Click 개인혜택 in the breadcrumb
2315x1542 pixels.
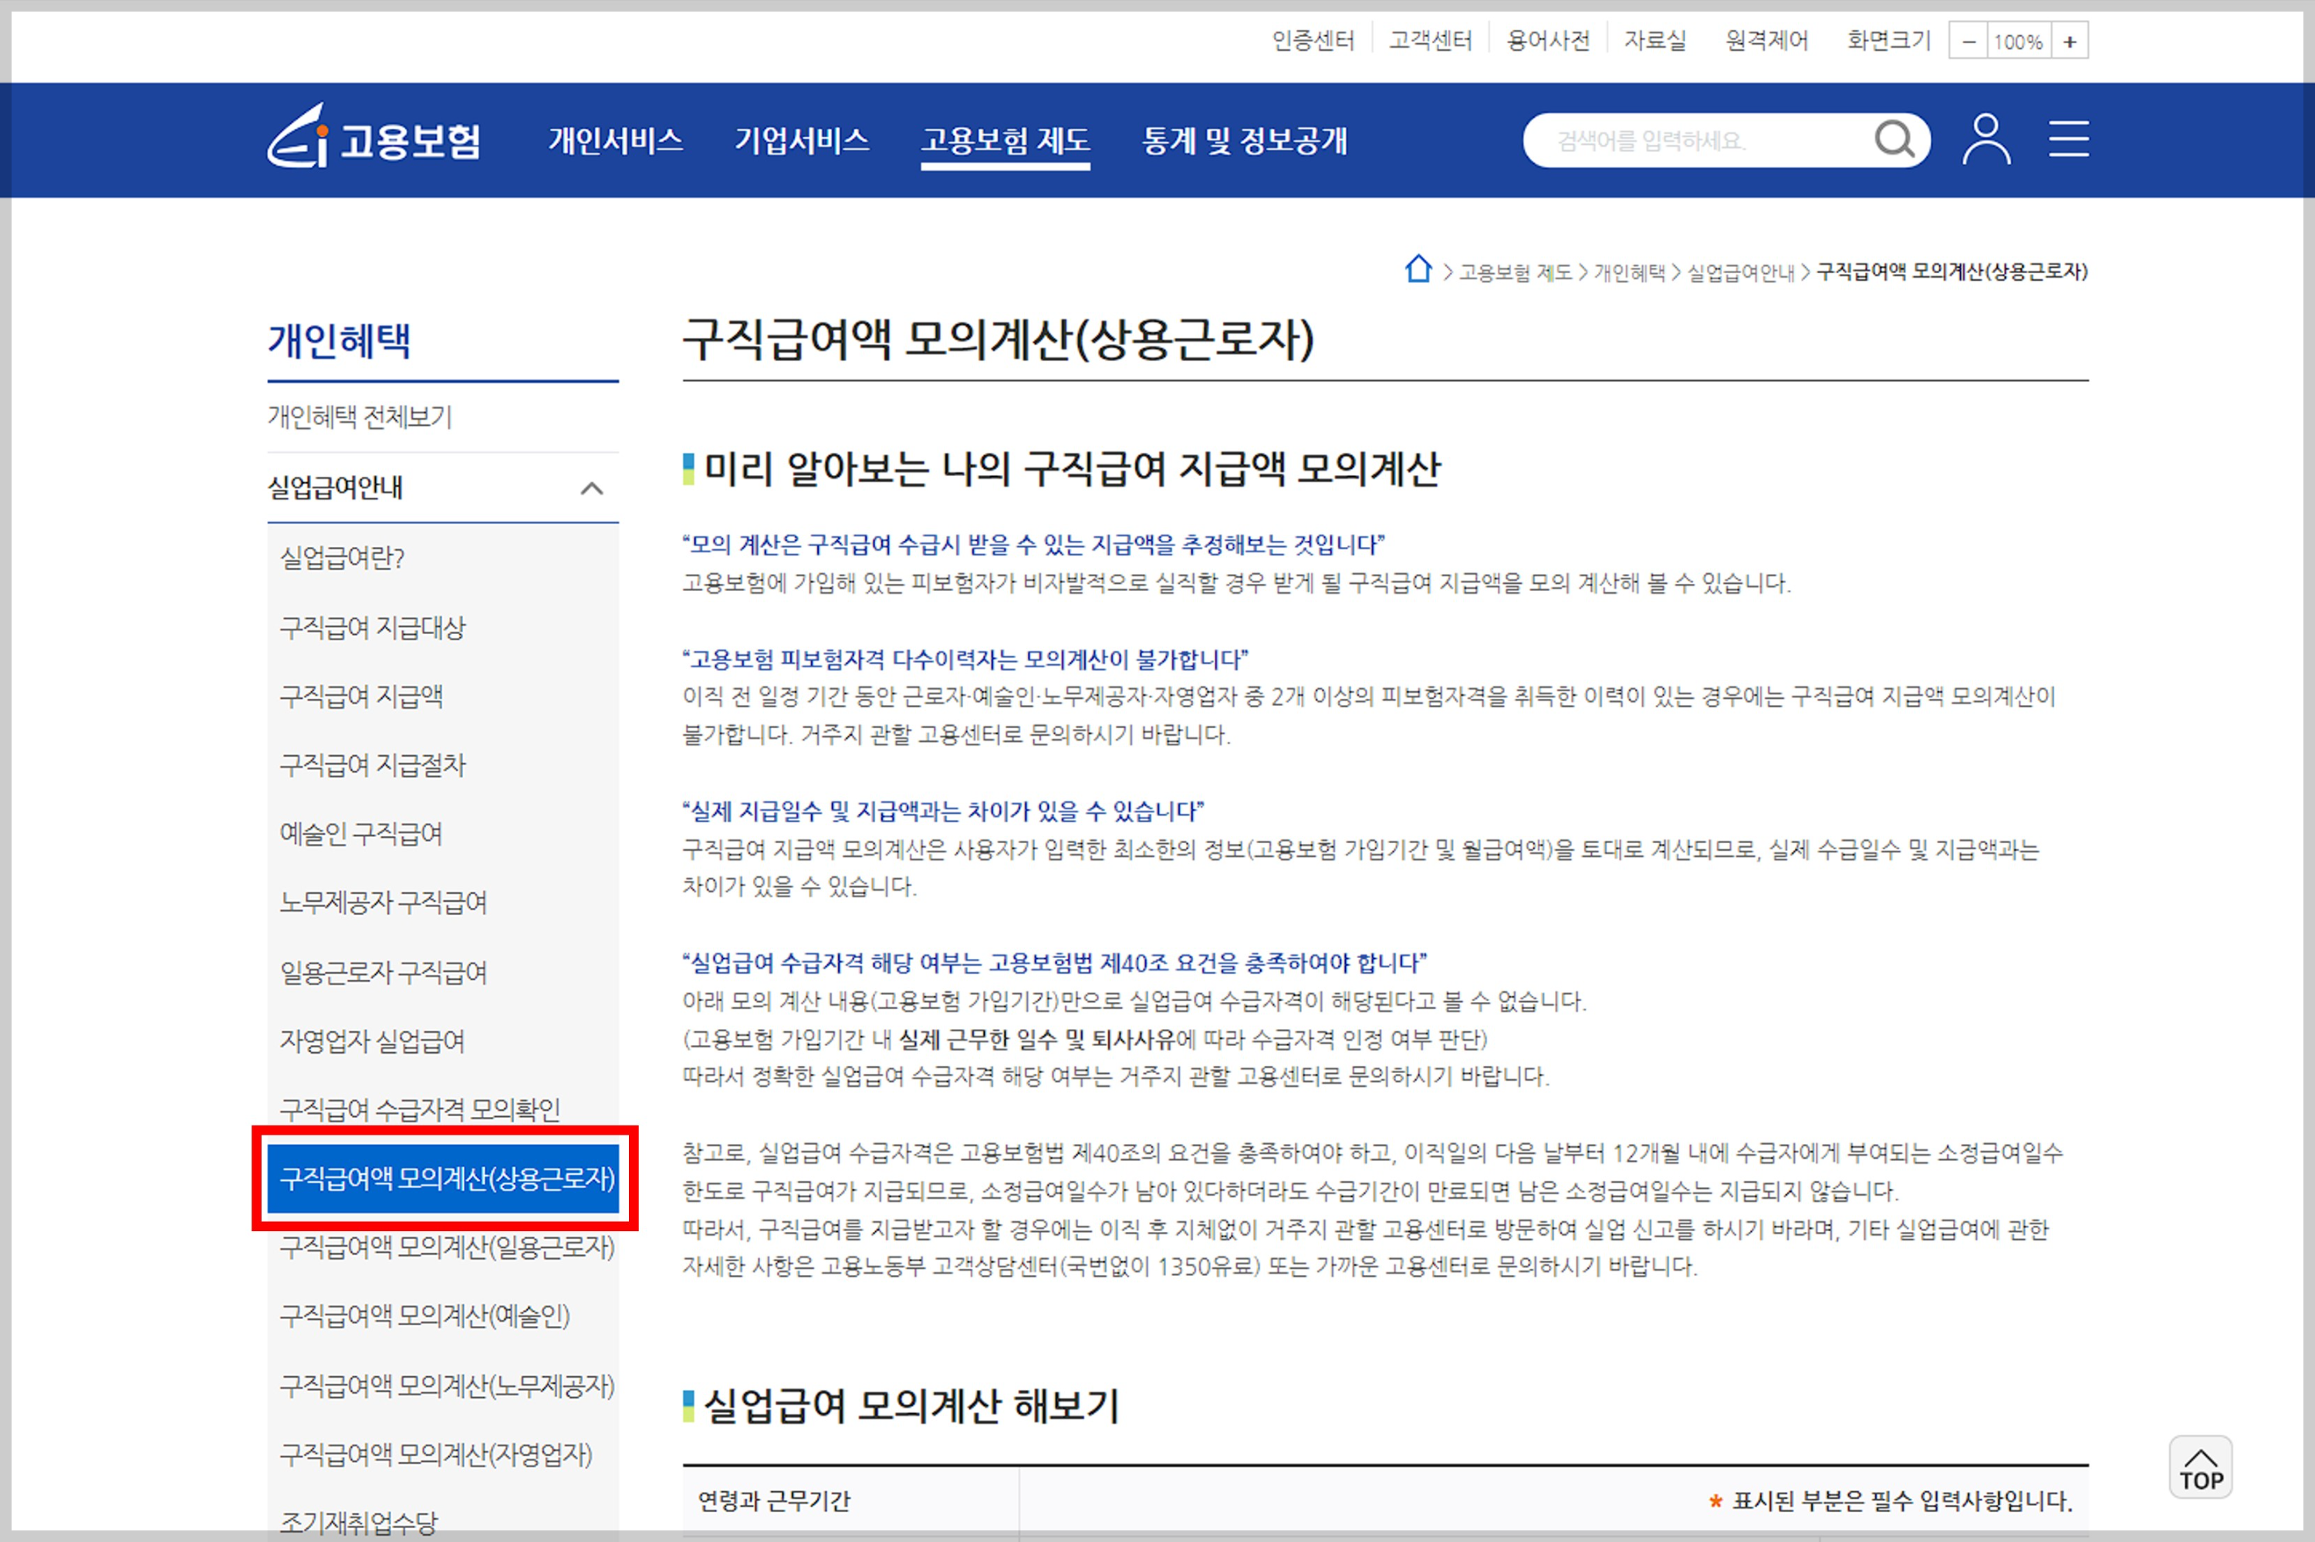pyautogui.click(x=1629, y=272)
